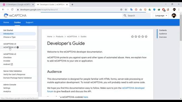182x102 pixels.
Task: Rate the page three stars
Action: click(x=139, y=37)
